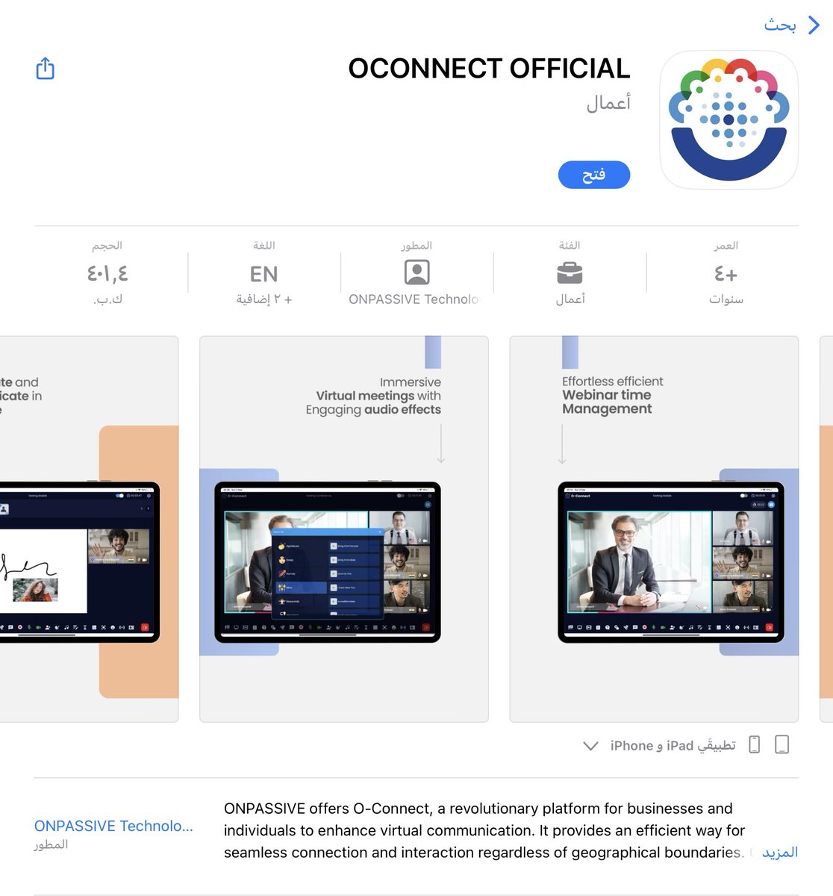Tap المزيد to read the full description
This screenshot has height=896, width=833.
click(x=779, y=852)
